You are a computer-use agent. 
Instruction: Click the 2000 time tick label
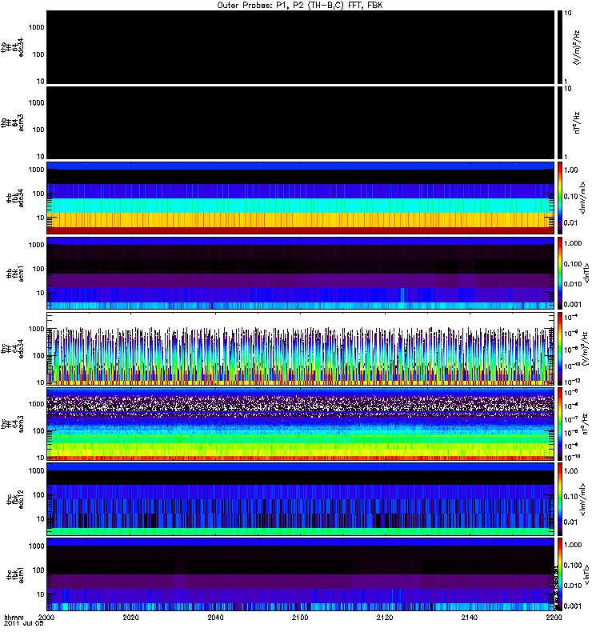pos(46,618)
